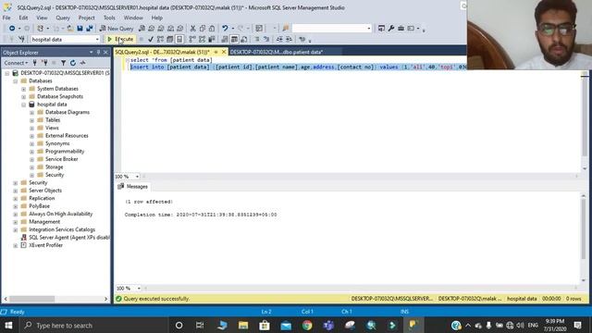The image size is (592, 333).
Task: Pin the SQLQuery2.sql tab
Action: [x=216, y=52]
